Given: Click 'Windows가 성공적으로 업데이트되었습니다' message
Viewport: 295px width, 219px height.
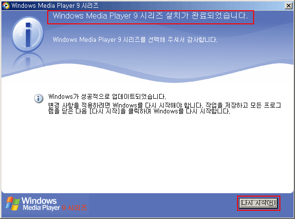Looking at the screenshot, I should pos(107,96).
